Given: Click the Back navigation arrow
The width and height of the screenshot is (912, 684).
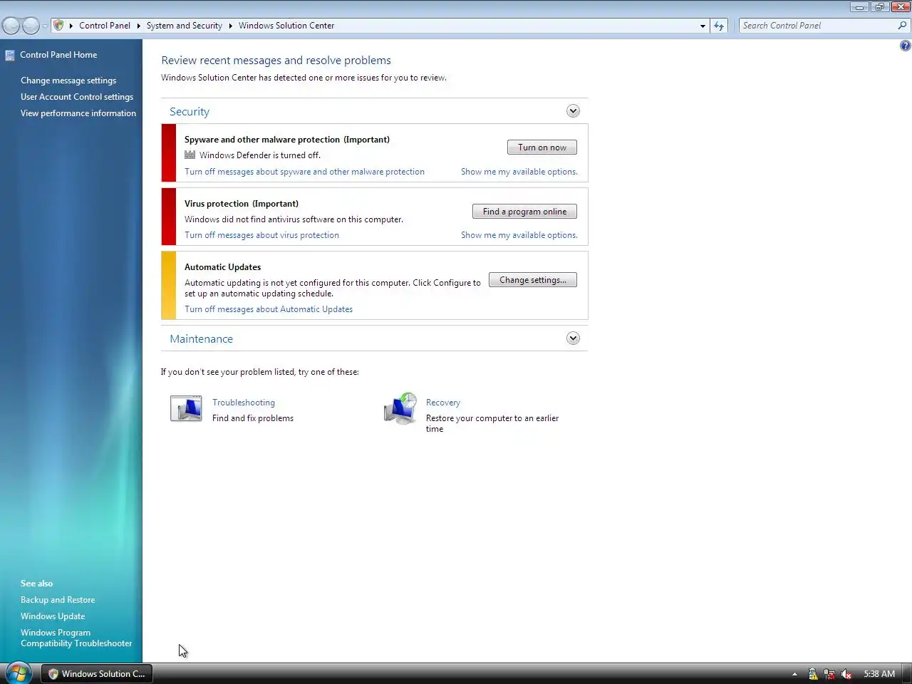Looking at the screenshot, I should (11, 26).
